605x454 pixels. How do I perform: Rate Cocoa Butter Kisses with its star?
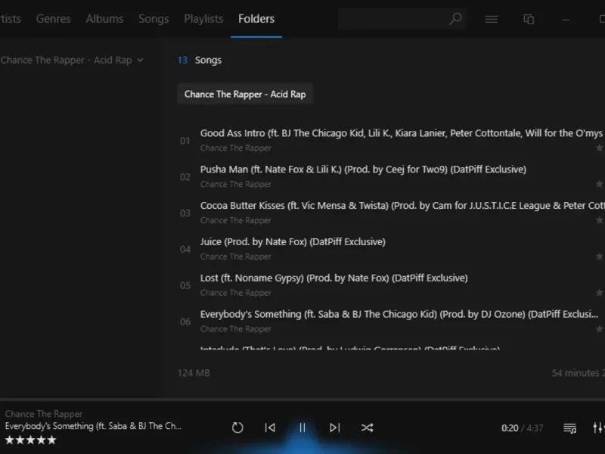(x=599, y=220)
